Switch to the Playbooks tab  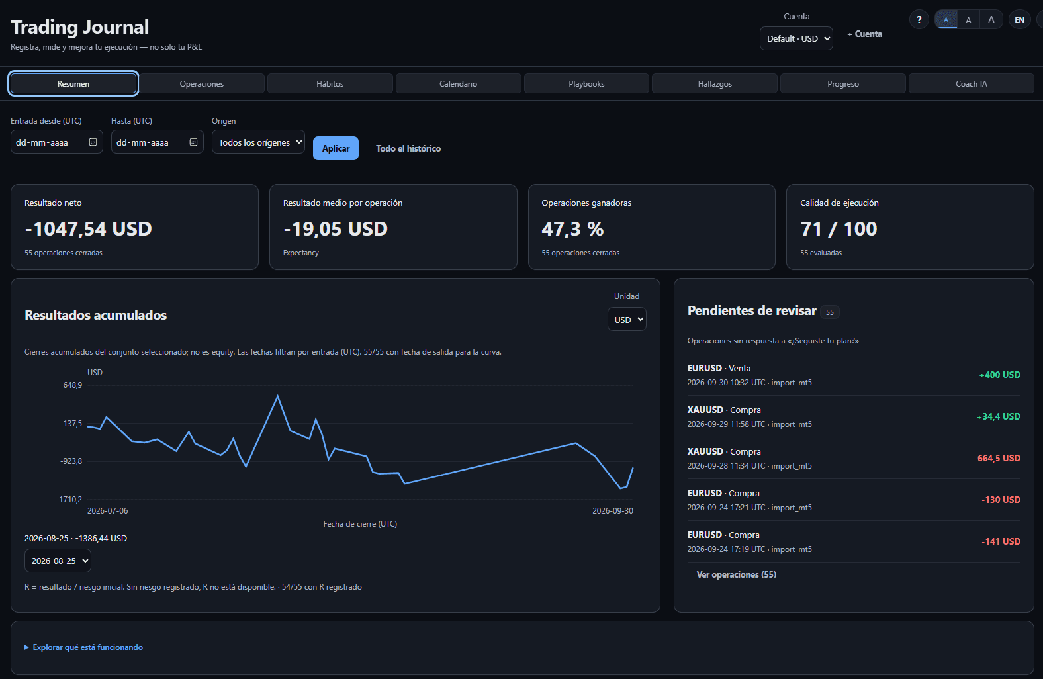pyautogui.click(x=586, y=84)
